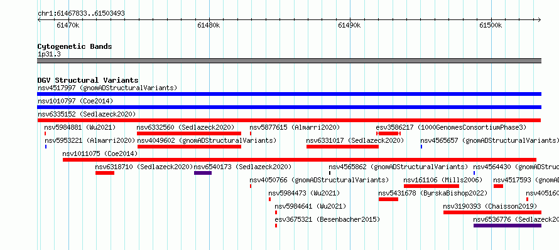Open nsv4049602 gnomADStructuralVariants label
Screen dimensions: 559x250
coord(207,140)
